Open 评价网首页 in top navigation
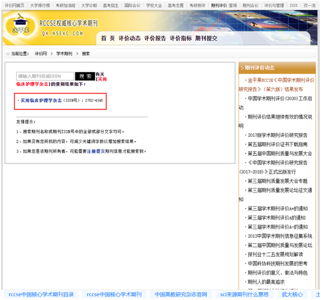This screenshot has width=321, height=300. (x=14, y=6)
